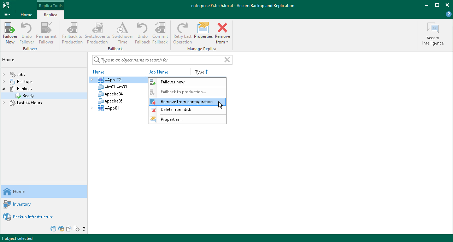Open Veeam Intelligence panel
The height and width of the screenshot is (242, 453).
tap(433, 34)
